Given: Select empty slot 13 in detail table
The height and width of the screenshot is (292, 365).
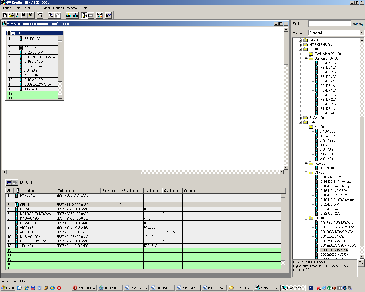Looking at the screenshot, I should point(144,250).
